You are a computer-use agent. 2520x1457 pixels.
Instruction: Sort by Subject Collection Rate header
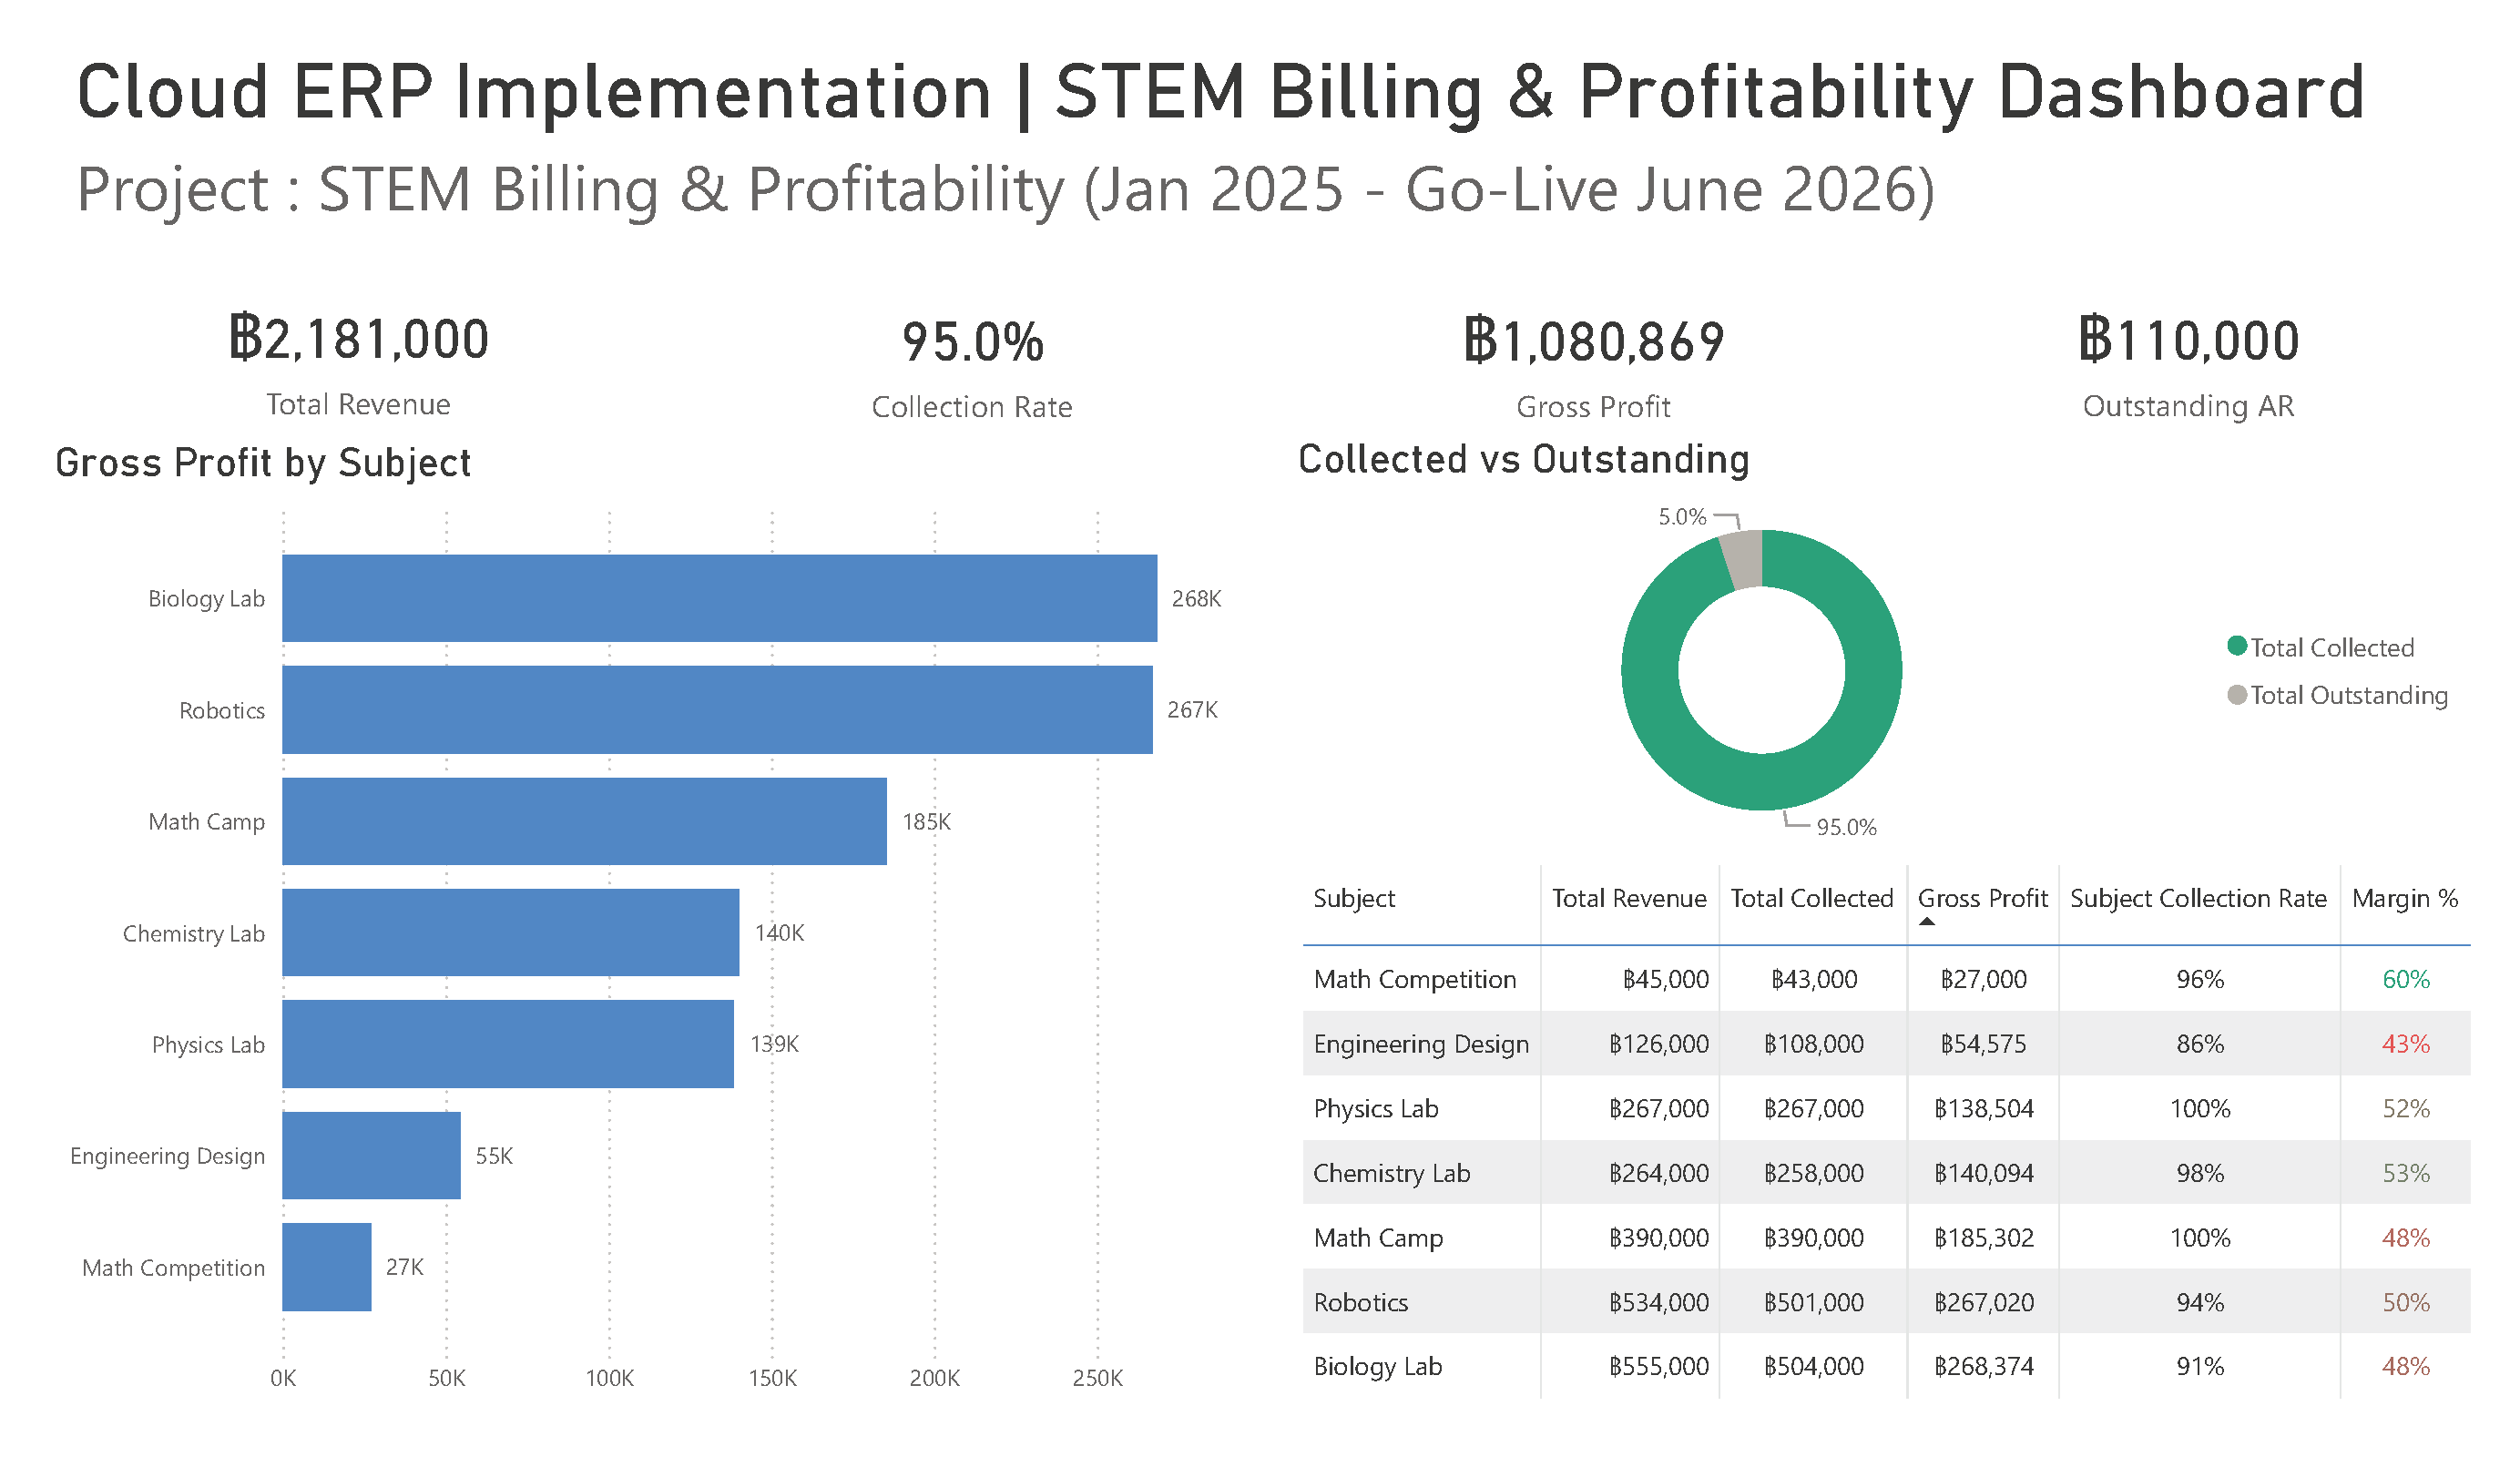[x=2198, y=898]
